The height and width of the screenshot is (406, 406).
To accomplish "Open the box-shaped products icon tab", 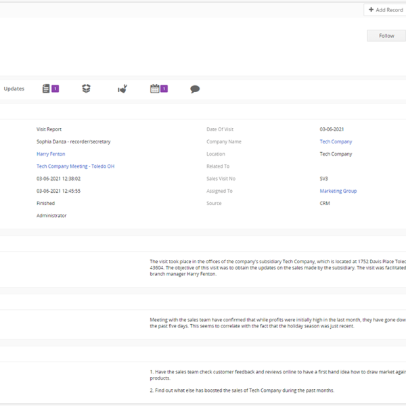I will [86, 89].
